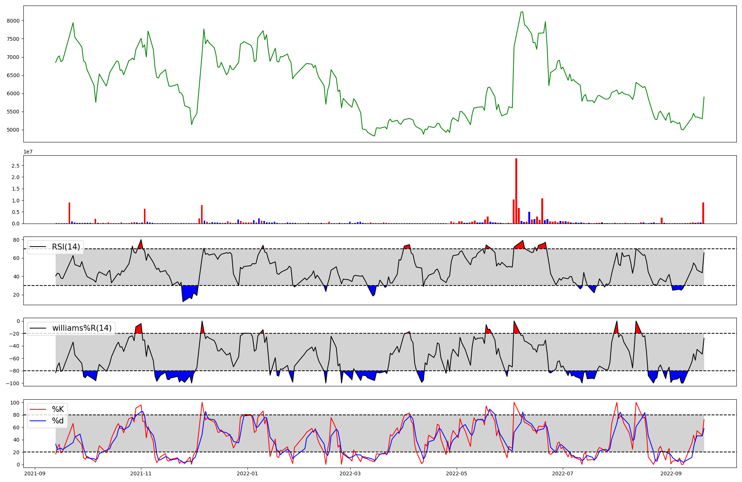Click the %K legend entry text
Screen dimensions: 742x482
click(x=58, y=409)
